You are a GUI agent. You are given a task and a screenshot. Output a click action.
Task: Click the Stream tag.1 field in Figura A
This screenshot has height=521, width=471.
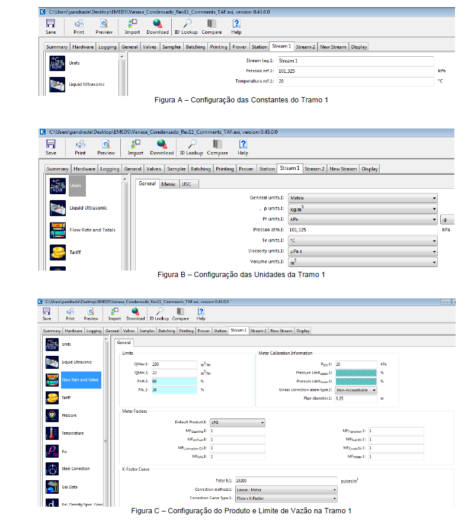pyautogui.click(x=355, y=61)
